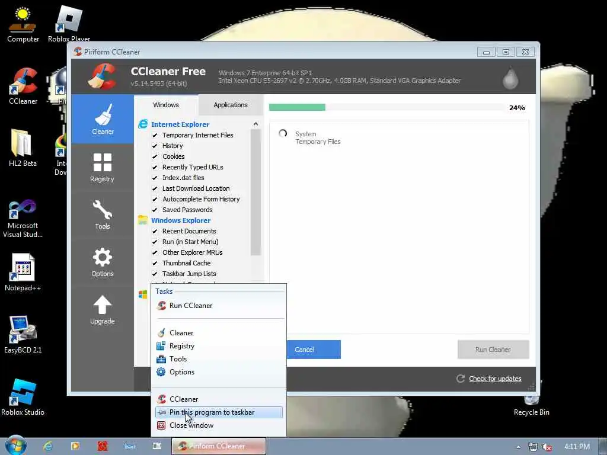Click the red CCleaner pinned taskbar icon
Image resolution: width=607 pixels, height=455 pixels.
103,446
